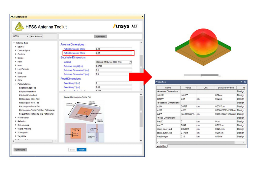Select Rectangular-Inset Fed patch
The height and width of the screenshot is (171, 257).
tap(29, 103)
